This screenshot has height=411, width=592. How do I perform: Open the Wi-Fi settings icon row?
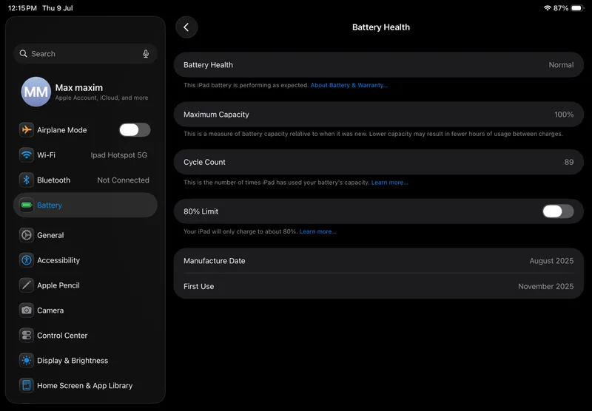coord(27,155)
